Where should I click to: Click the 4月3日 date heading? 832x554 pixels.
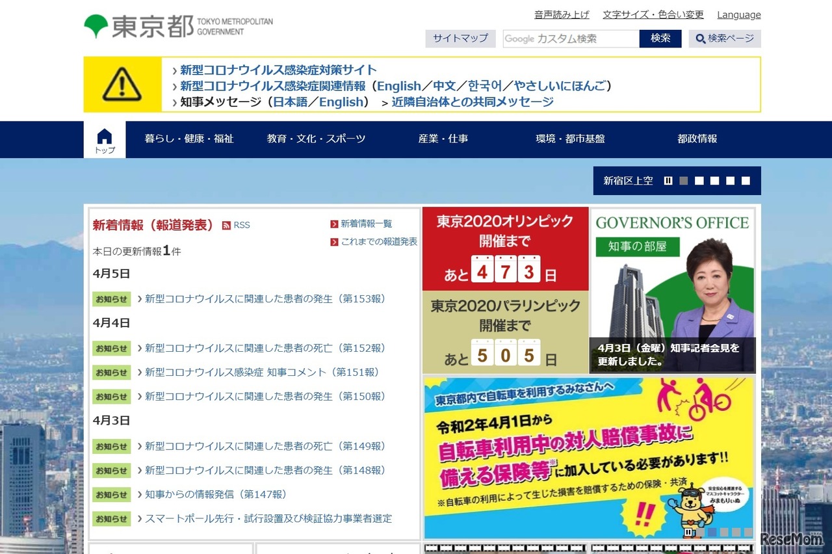pos(111,420)
